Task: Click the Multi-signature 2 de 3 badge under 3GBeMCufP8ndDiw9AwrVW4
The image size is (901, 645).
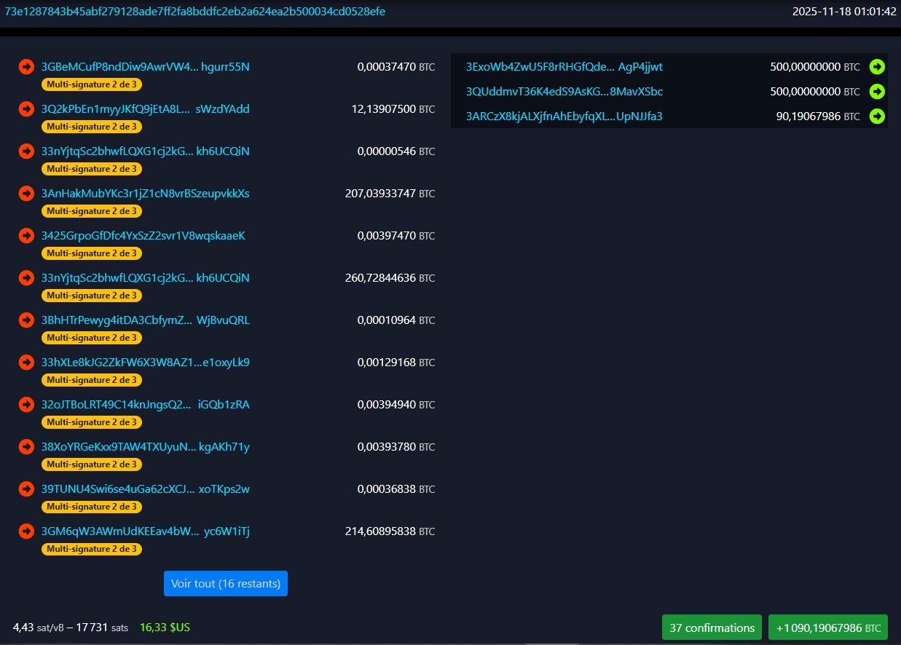Action: (91, 84)
